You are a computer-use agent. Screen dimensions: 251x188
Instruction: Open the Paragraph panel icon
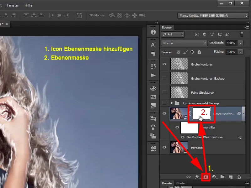[x=153, y=54]
